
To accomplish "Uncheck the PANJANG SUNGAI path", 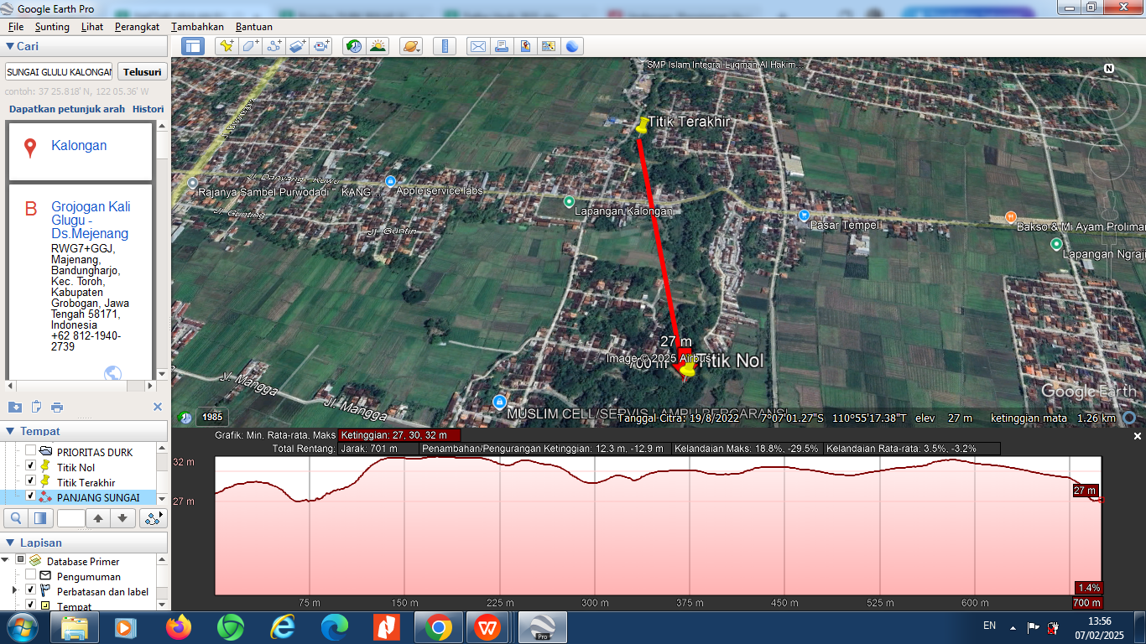I will [x=30, y=496].
